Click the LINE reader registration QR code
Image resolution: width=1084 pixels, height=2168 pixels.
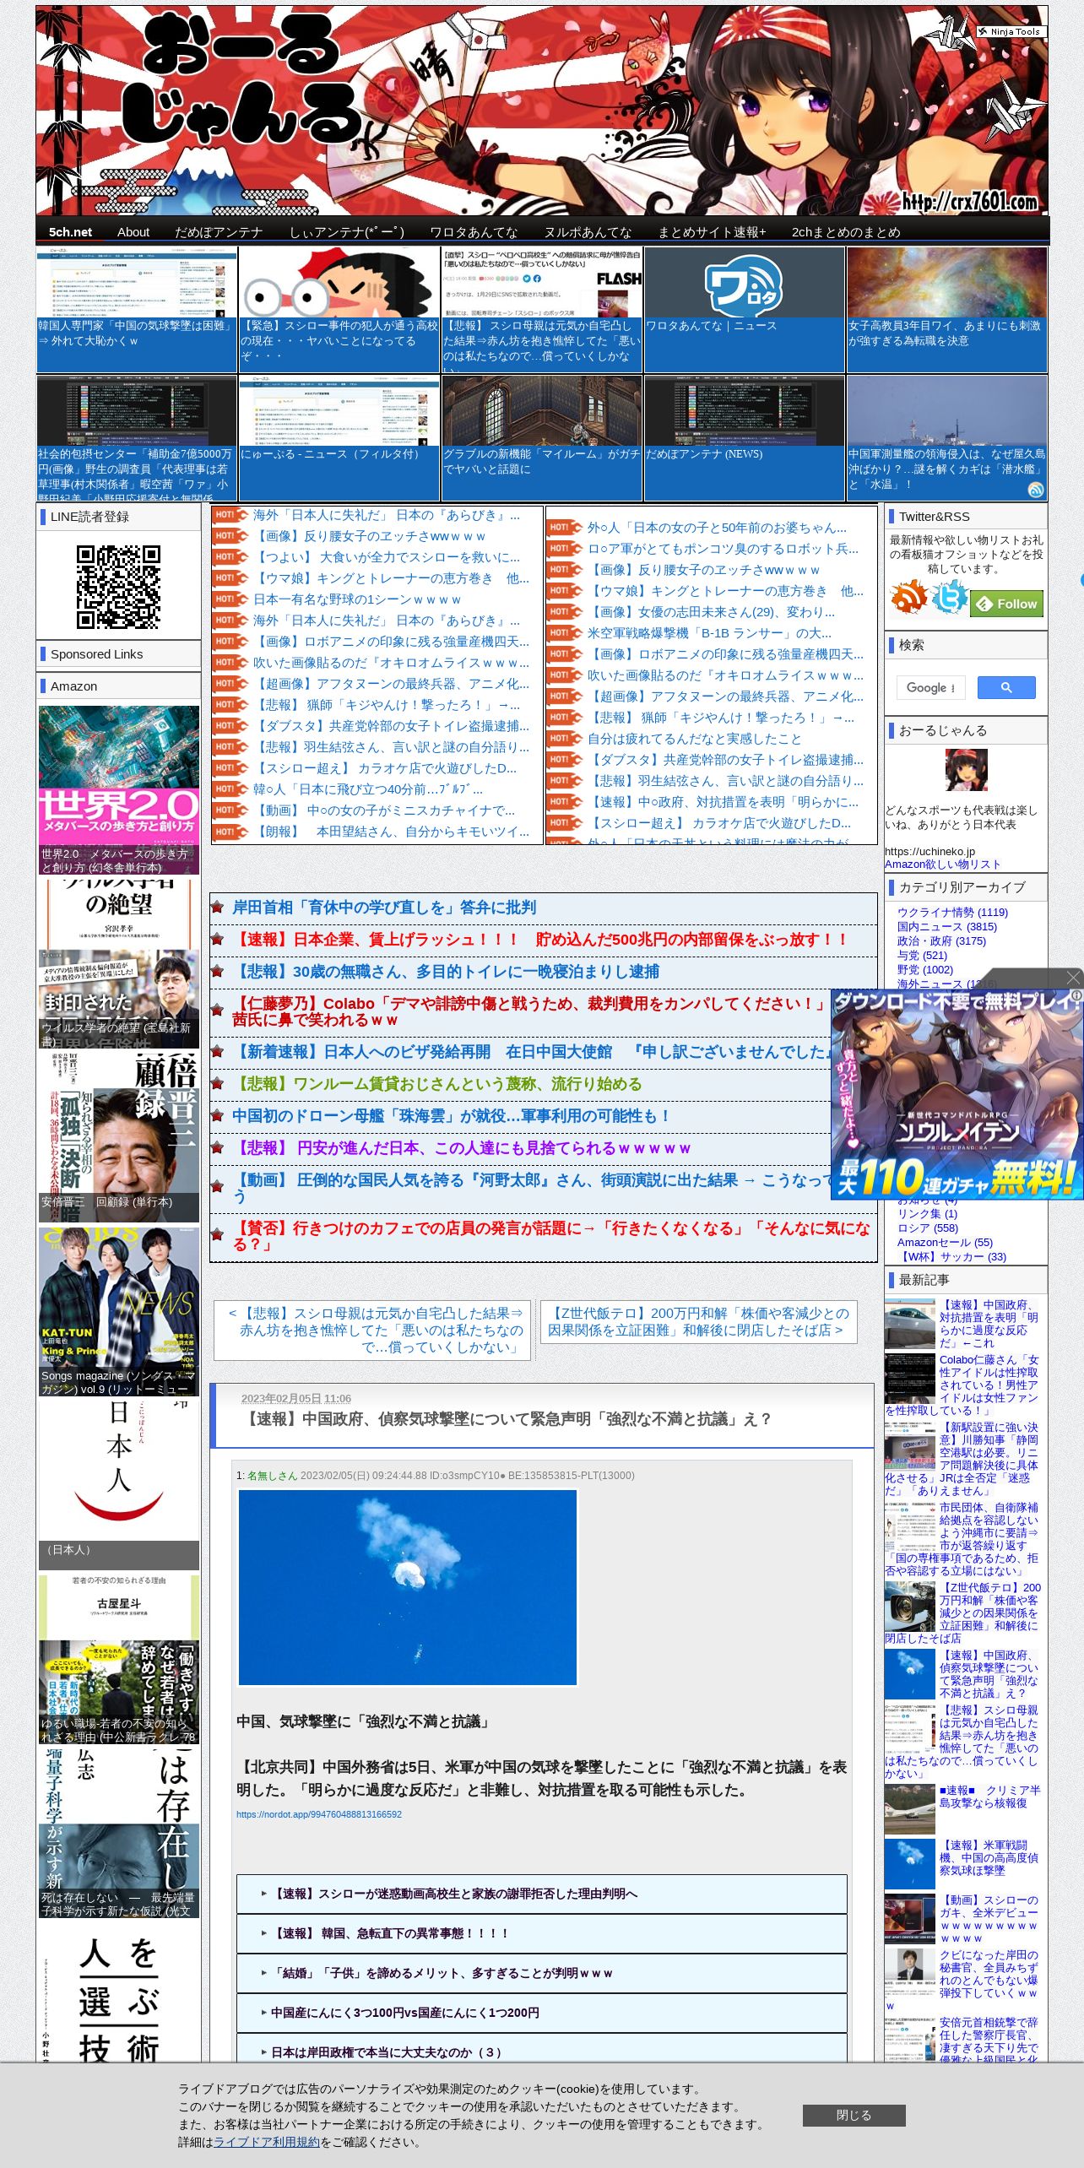pos(118,587)
